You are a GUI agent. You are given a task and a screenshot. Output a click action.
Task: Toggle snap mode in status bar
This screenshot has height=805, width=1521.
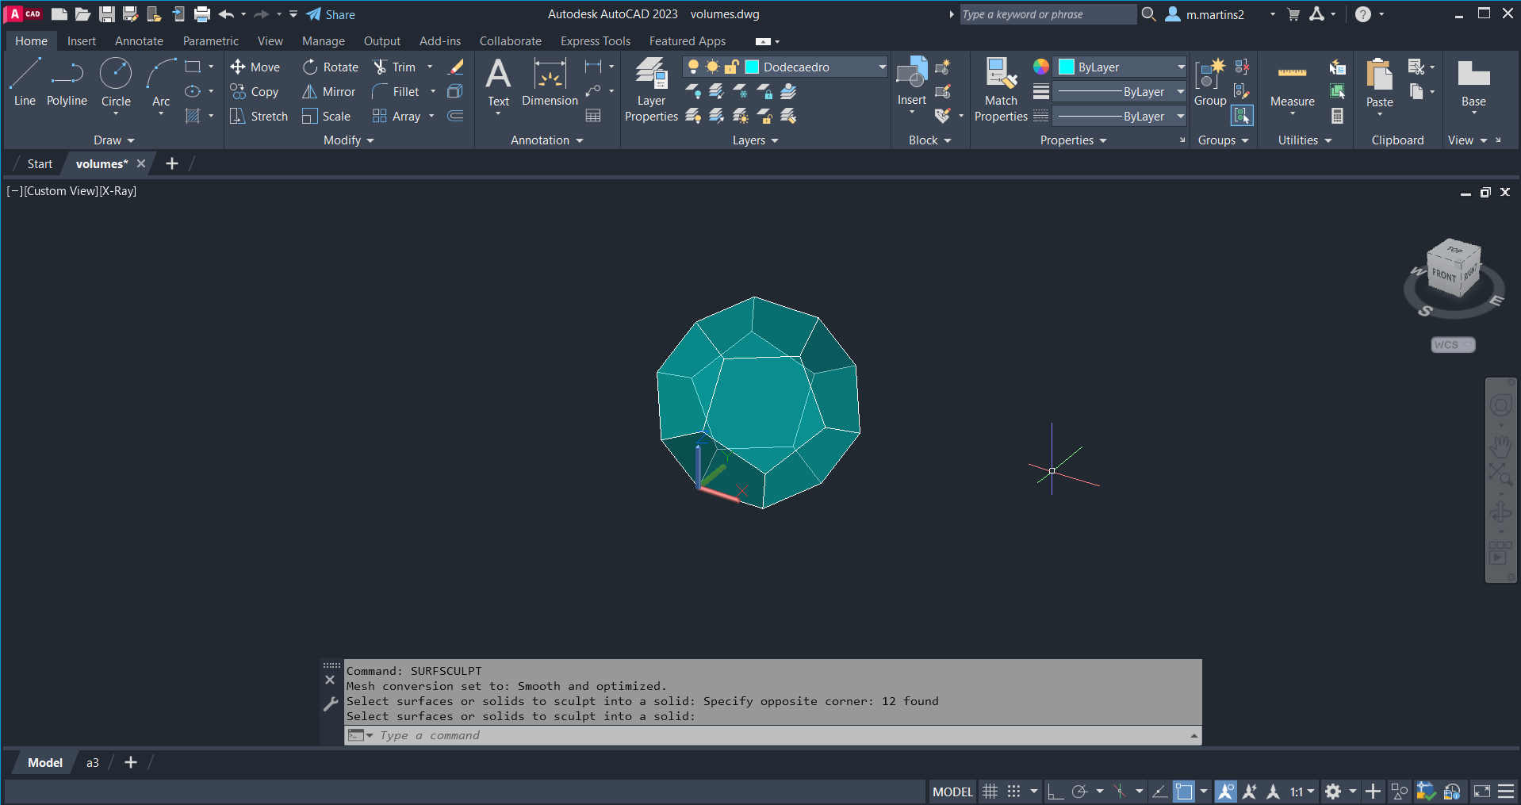(x=1014, y=792)
